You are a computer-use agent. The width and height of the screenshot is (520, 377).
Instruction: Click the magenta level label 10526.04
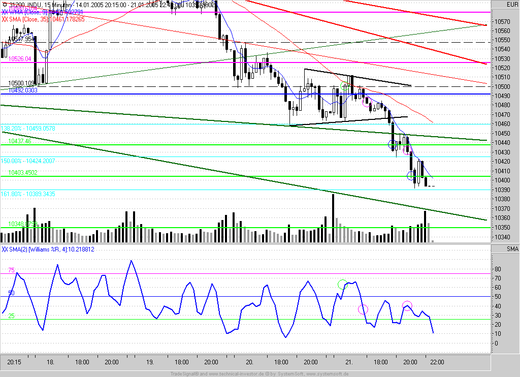point(20,59)
